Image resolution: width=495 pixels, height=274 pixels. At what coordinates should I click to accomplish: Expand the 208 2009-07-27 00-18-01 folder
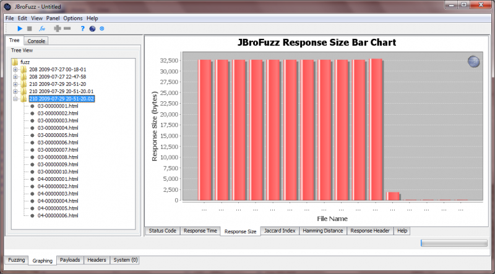tap(15, 69)
